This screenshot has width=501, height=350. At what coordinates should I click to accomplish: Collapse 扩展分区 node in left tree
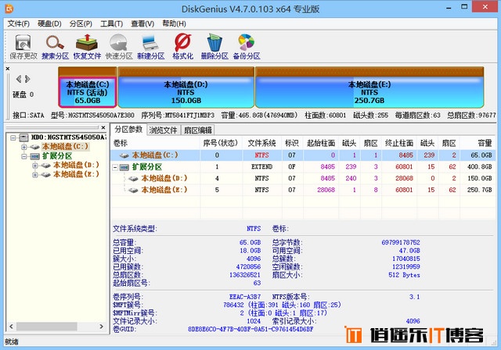24,156
